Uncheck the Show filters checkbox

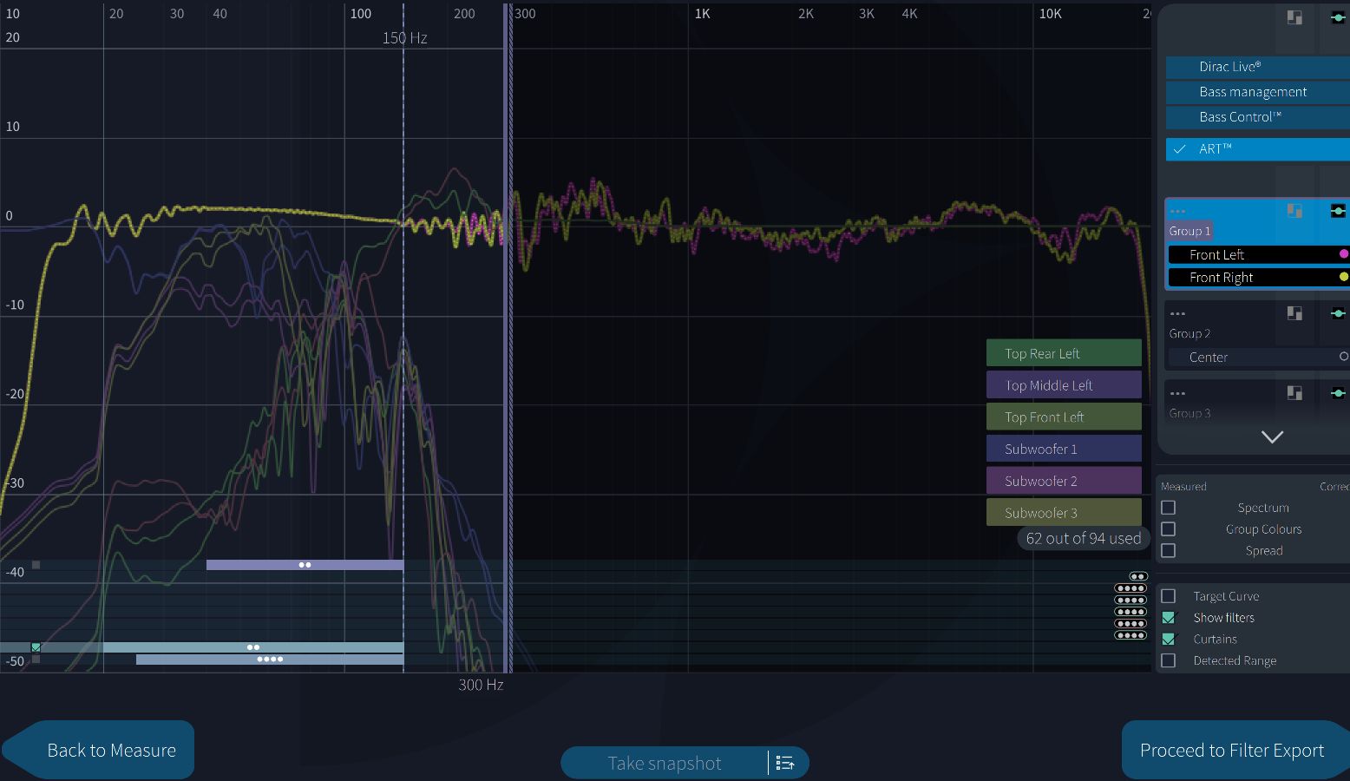click(x=1169, y=618)
